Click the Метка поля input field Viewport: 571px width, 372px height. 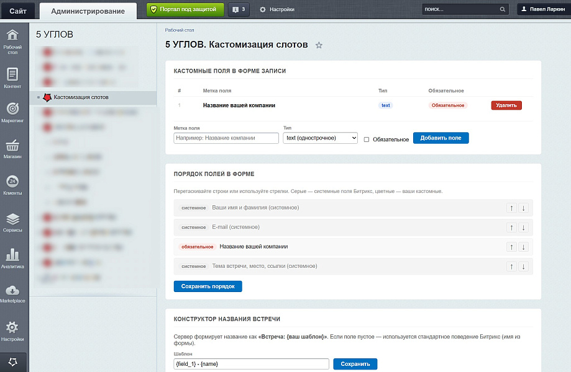pyautogui.click(x=226, y=138)
